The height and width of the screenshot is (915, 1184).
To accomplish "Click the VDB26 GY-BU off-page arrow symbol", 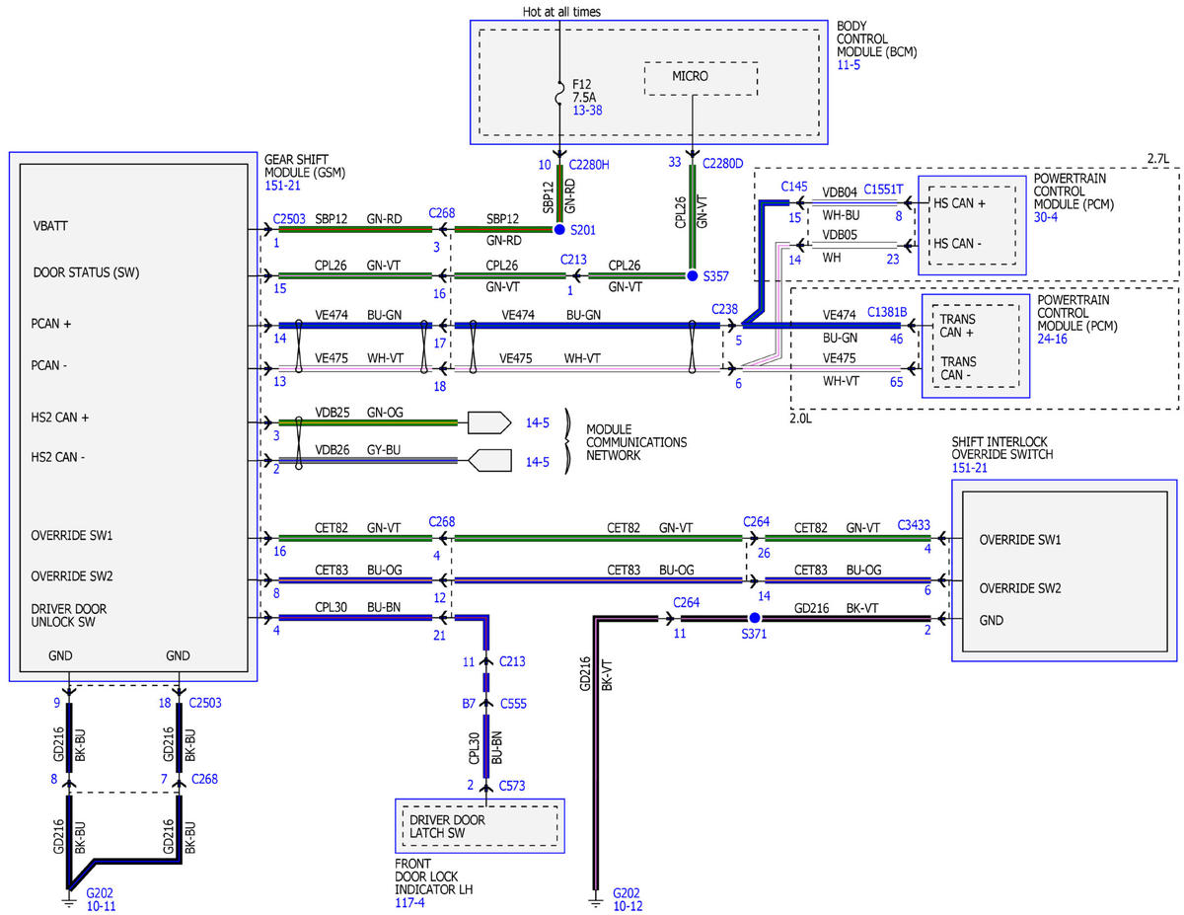I will tap(488, 460).
